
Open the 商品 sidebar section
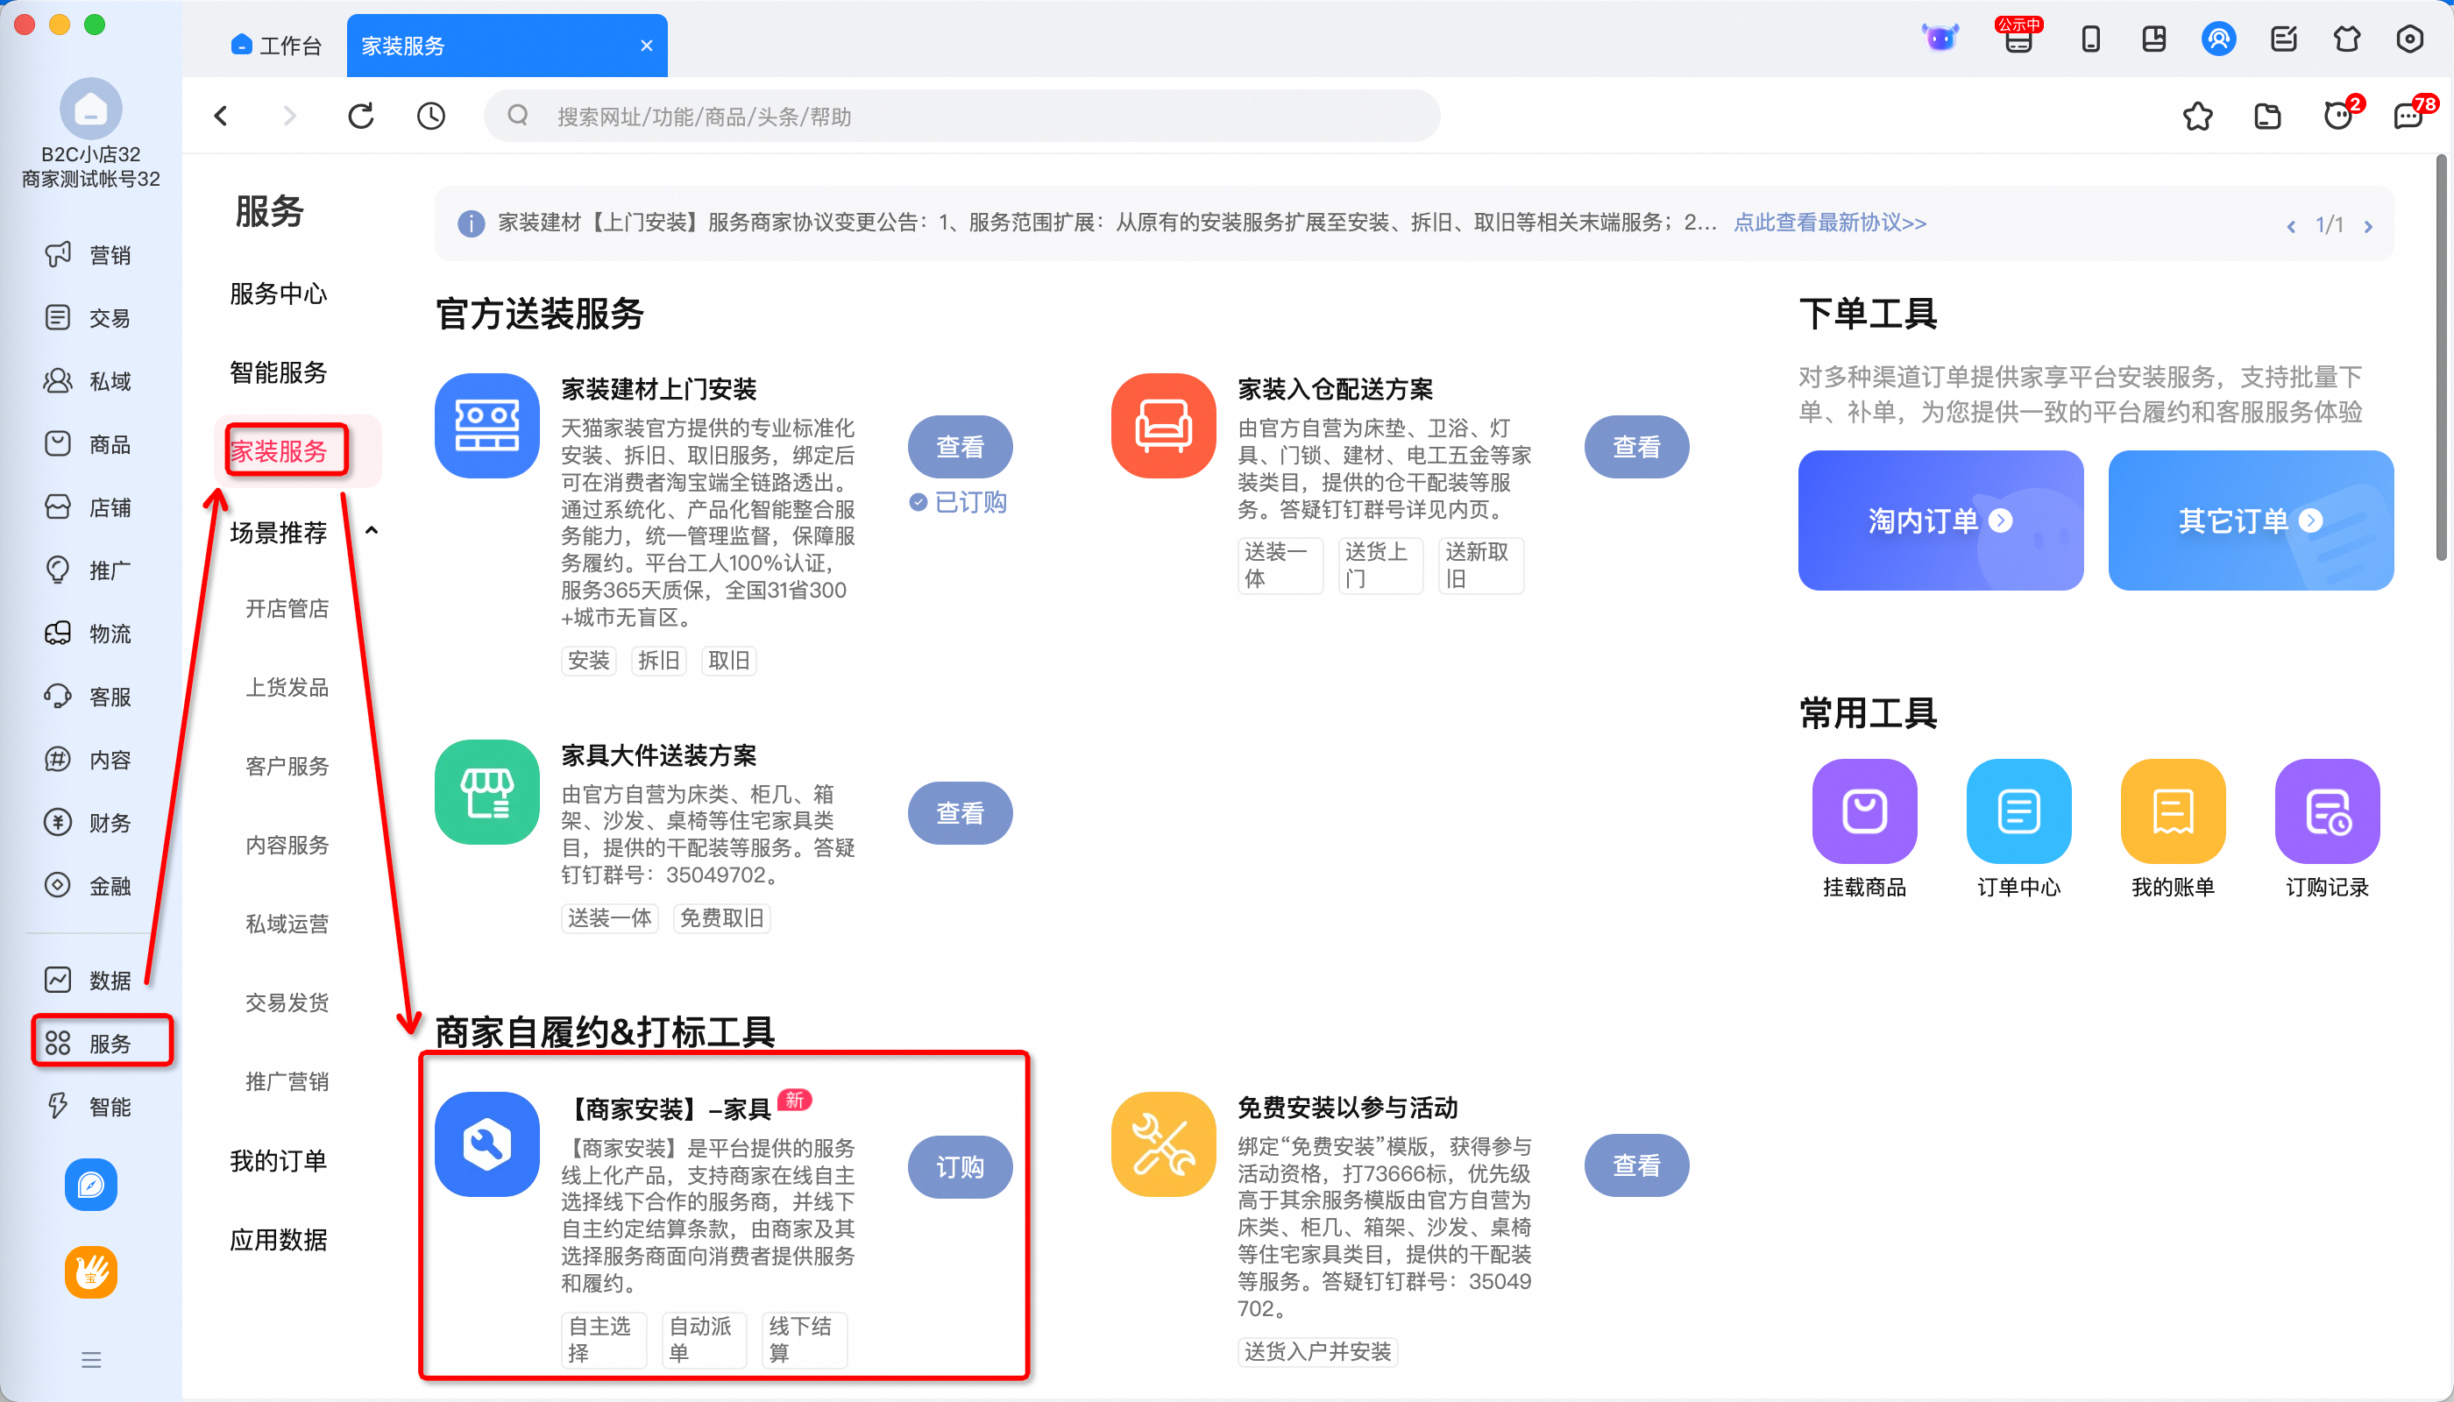click(89, 444)
